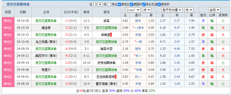Click odds value 7.90
Screen dimensions: 231x95
click(192, 21)
